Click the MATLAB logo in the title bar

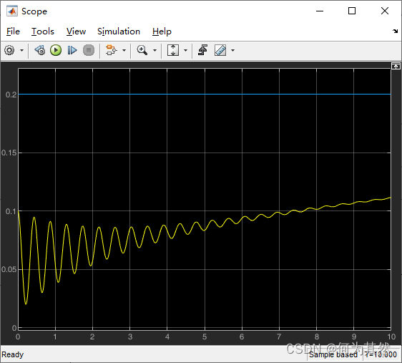(x=12, y=11)
